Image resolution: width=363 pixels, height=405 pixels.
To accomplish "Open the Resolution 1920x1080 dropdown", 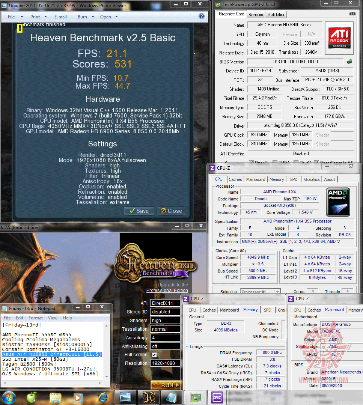I will [165, 363].
